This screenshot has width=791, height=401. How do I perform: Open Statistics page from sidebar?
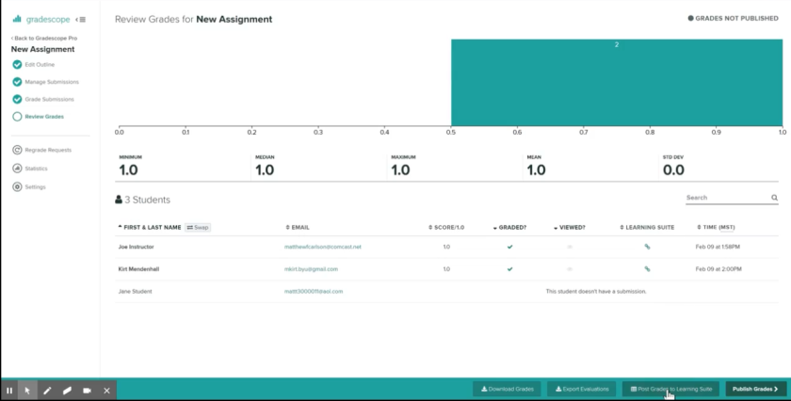37,168
